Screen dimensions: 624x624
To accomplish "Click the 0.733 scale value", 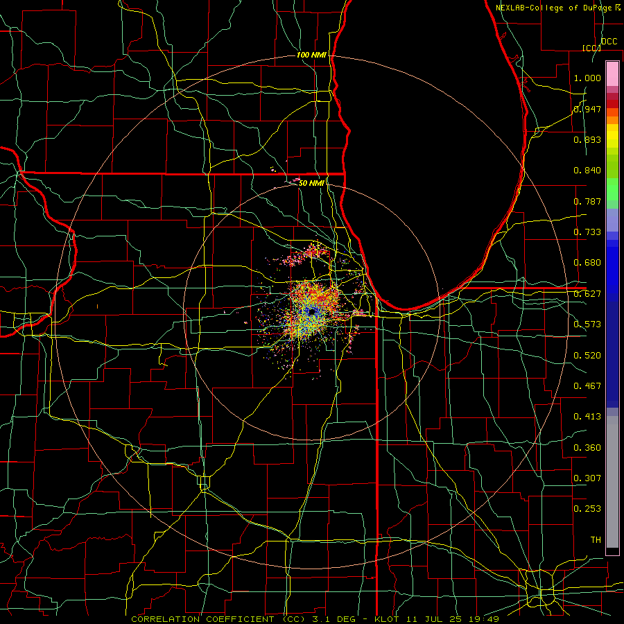I will click(x=587, y=232).
